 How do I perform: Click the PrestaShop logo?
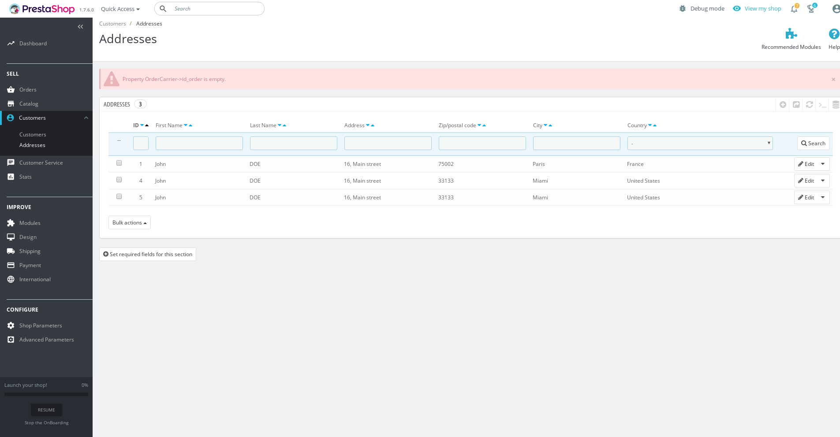click(x=42, y=9)
